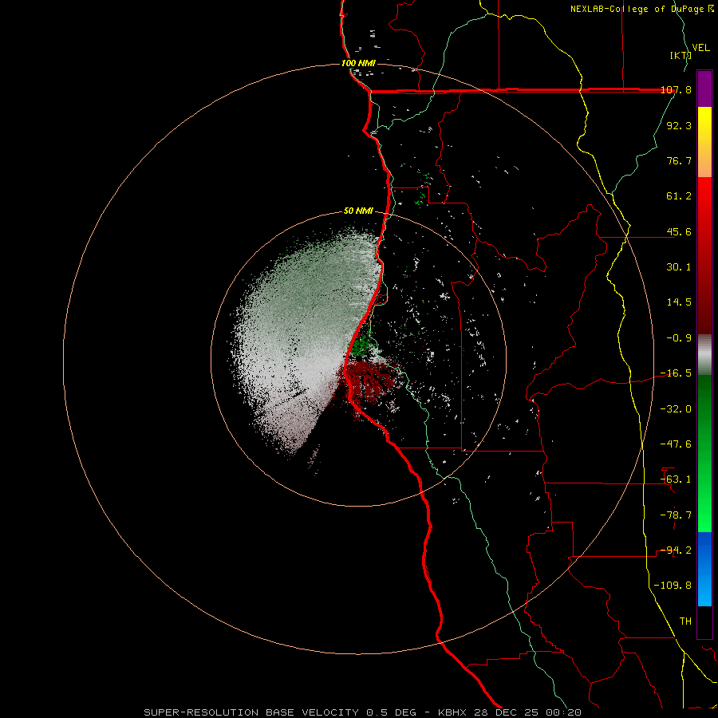Select the -94.2 scale value

pyautogui.click(x=676, y=550)
